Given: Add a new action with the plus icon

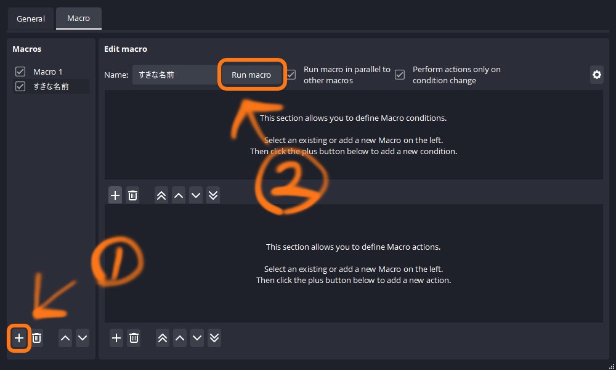Looking at the screenshot, I should [116, 338].
